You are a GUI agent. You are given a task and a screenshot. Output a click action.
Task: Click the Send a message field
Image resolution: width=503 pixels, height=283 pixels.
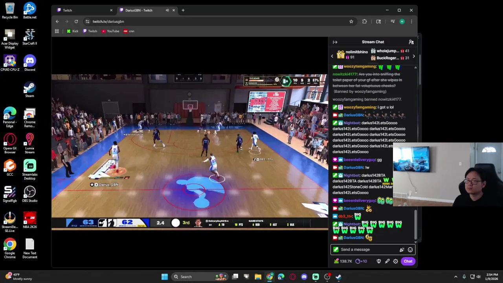(x=373, y=250)
